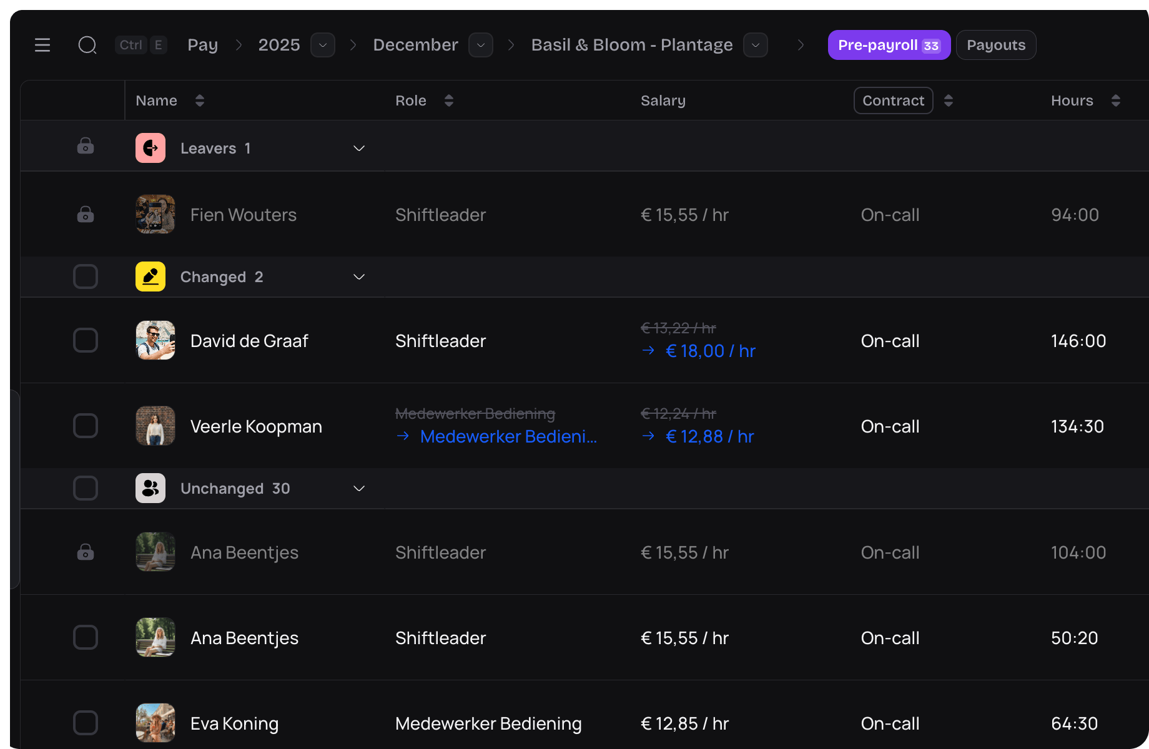Tick the checkbox for David de Graaf
The image size is (1149, 749).
[86, 340]
